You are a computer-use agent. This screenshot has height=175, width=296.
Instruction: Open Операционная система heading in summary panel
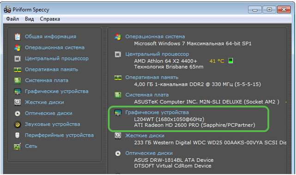point(155,36)
